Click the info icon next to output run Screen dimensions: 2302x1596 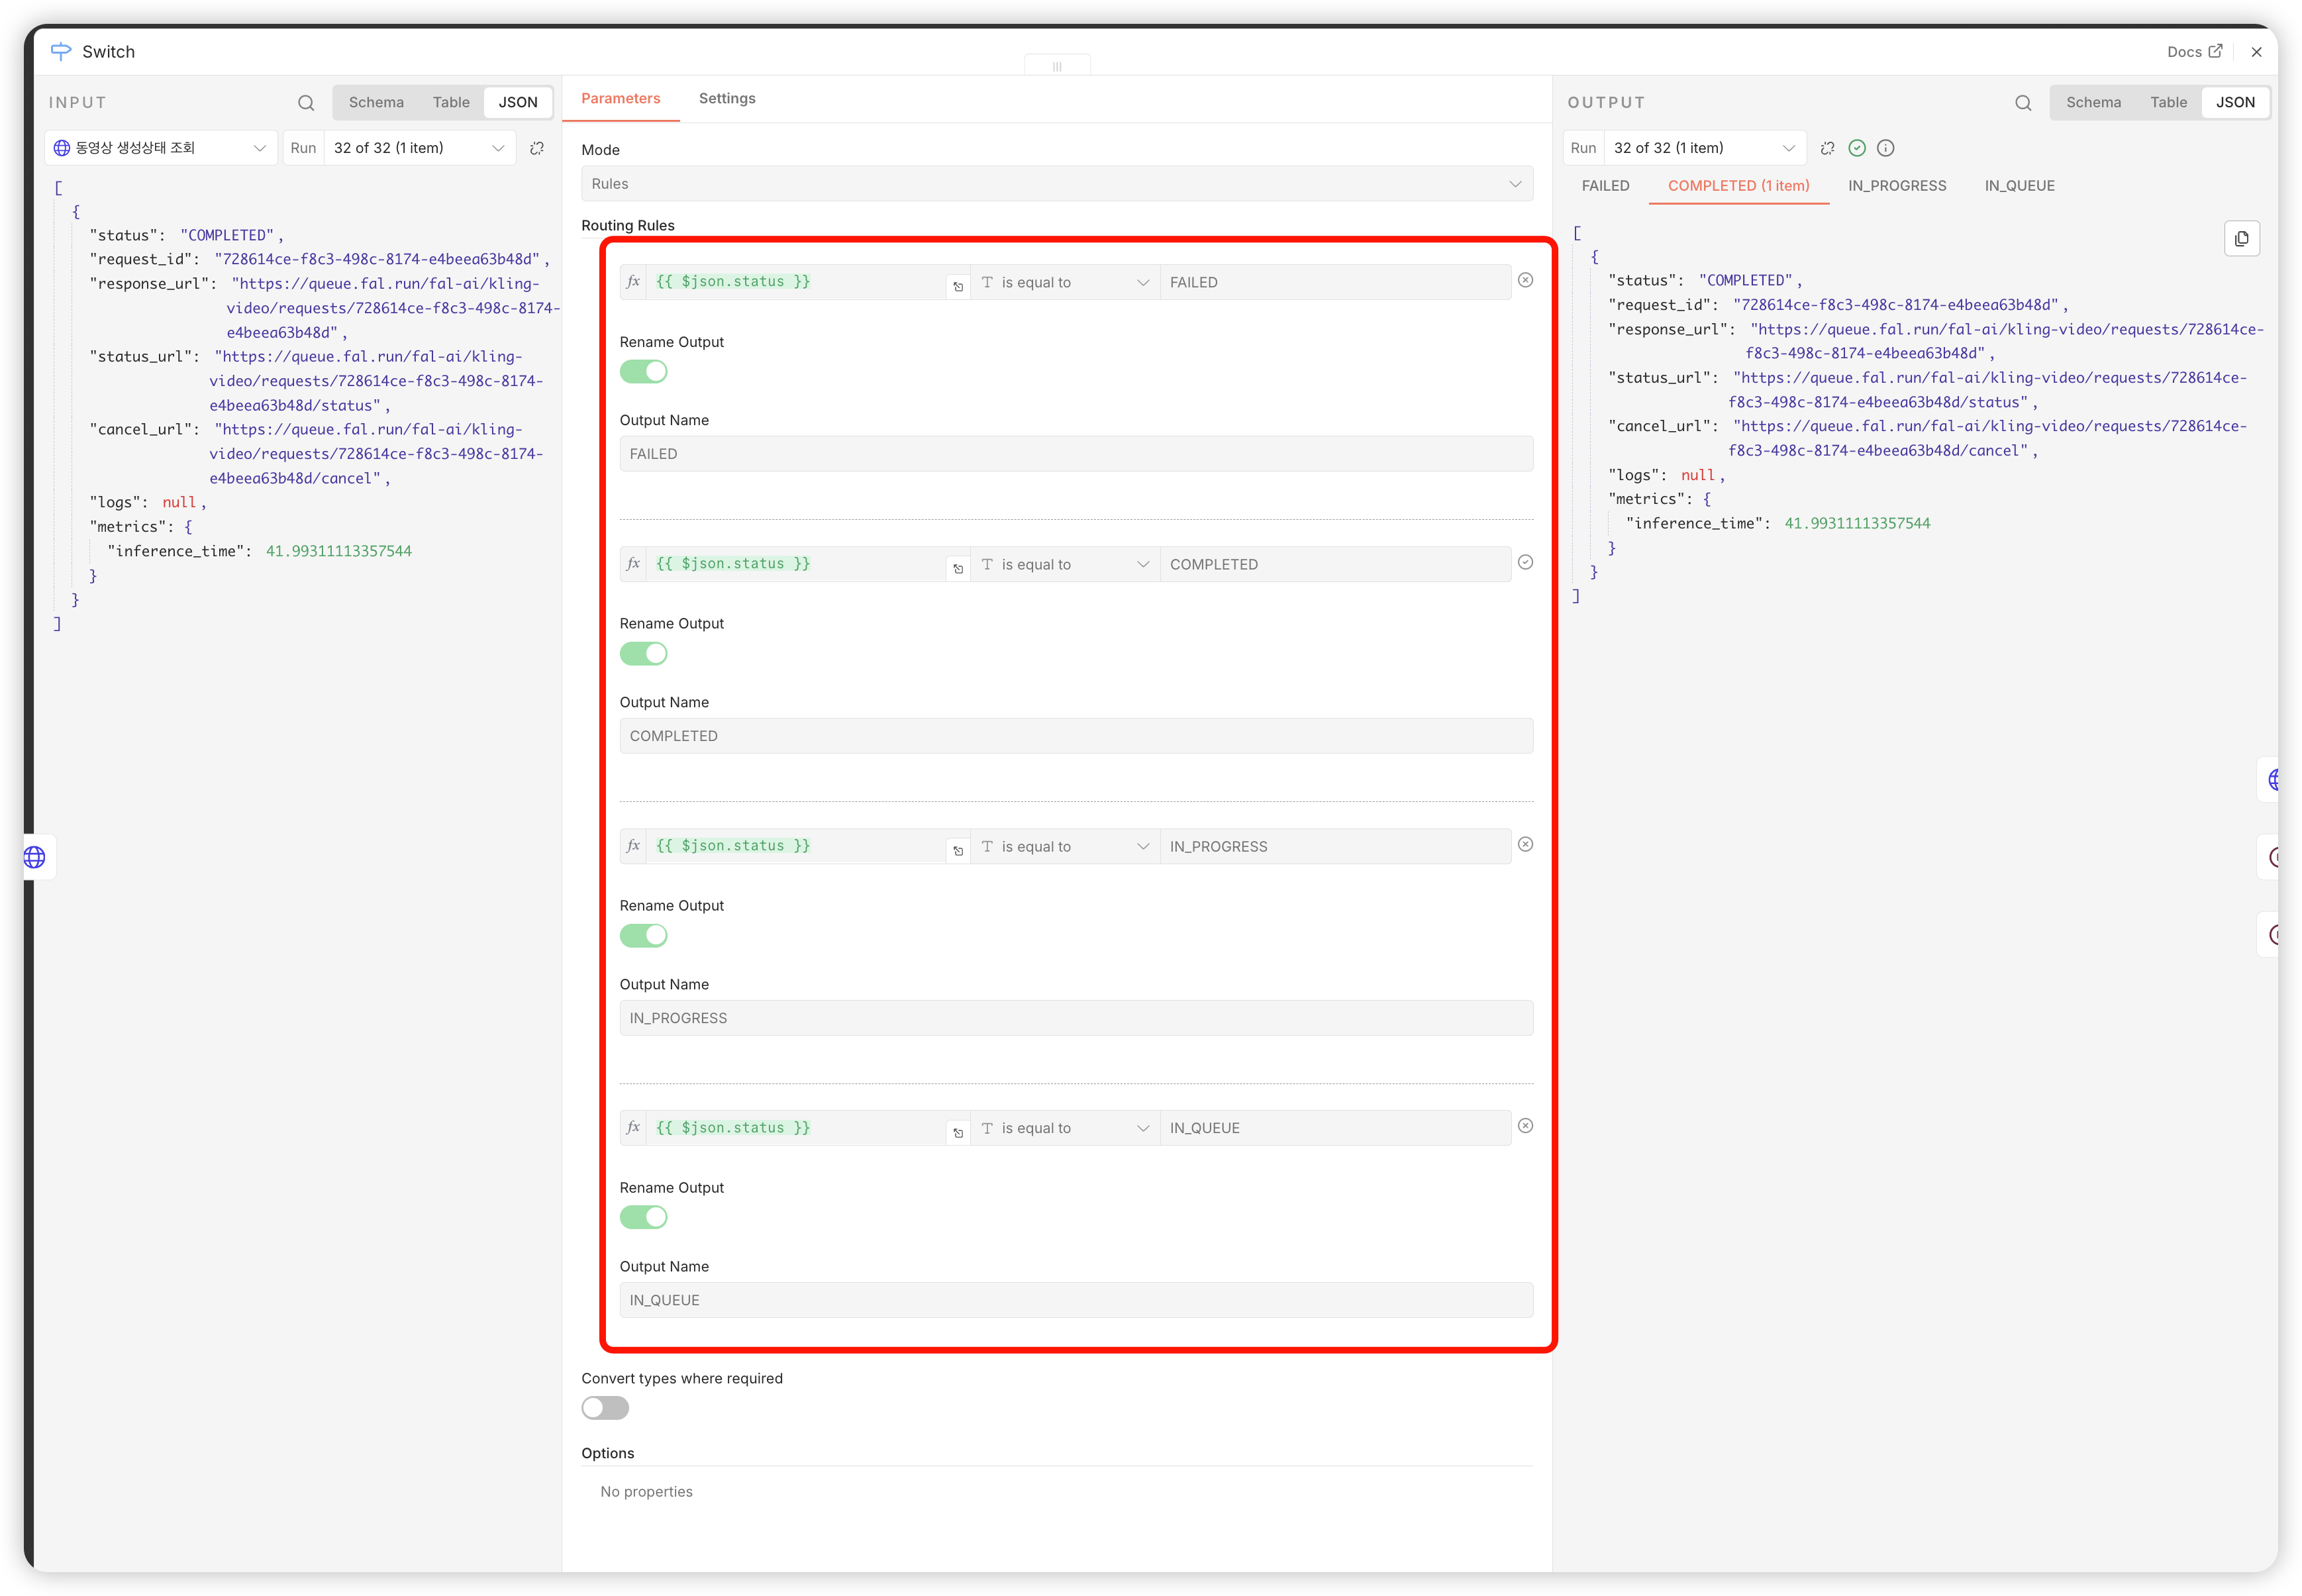[1885, 148]
